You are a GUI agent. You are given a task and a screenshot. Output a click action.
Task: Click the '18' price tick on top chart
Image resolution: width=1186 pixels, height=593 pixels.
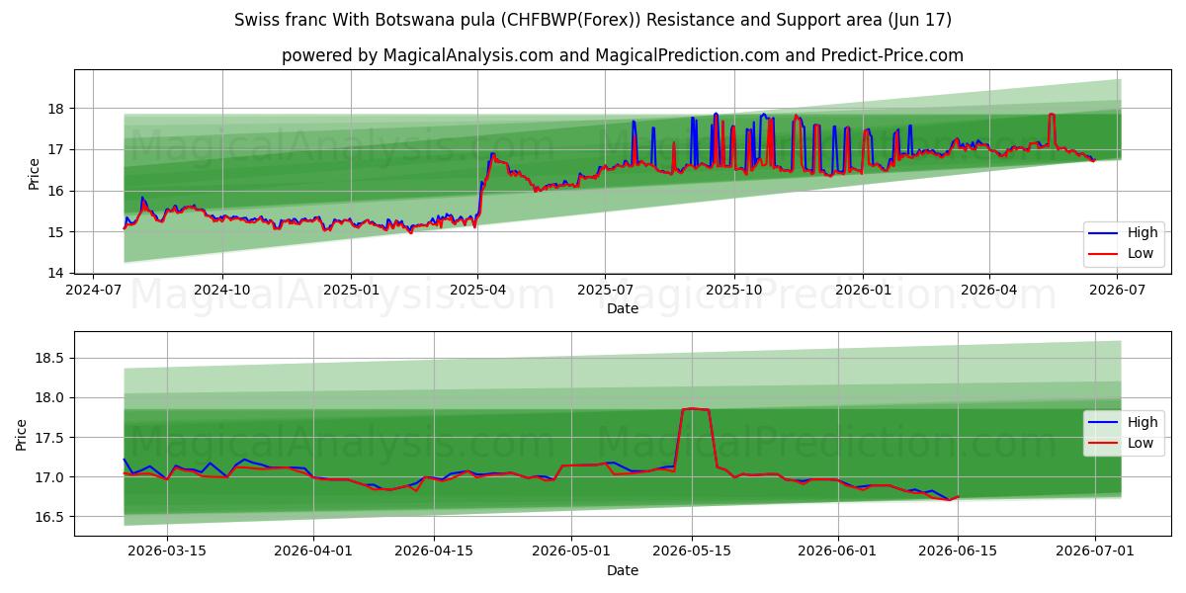[58, 109]
